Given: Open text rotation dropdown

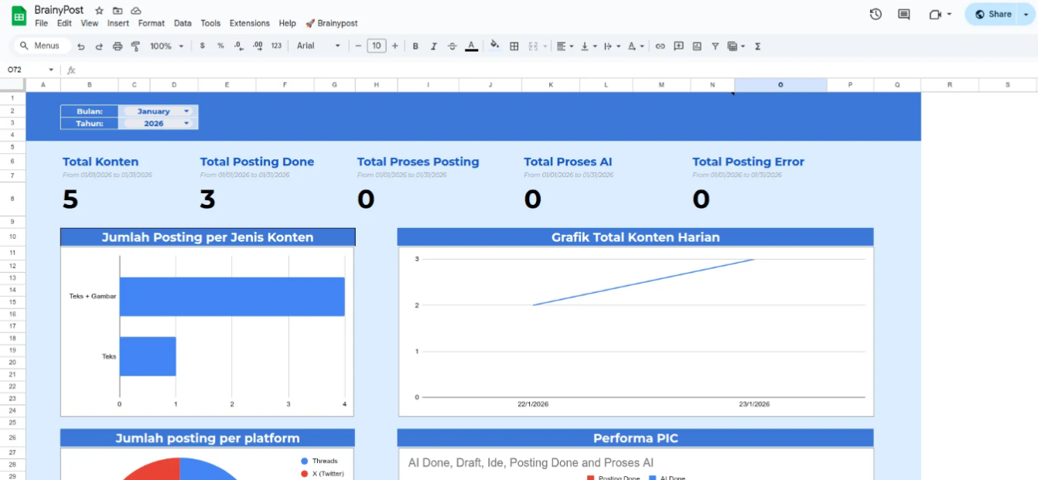Looking at the screenshot, I should click(636, 46).
